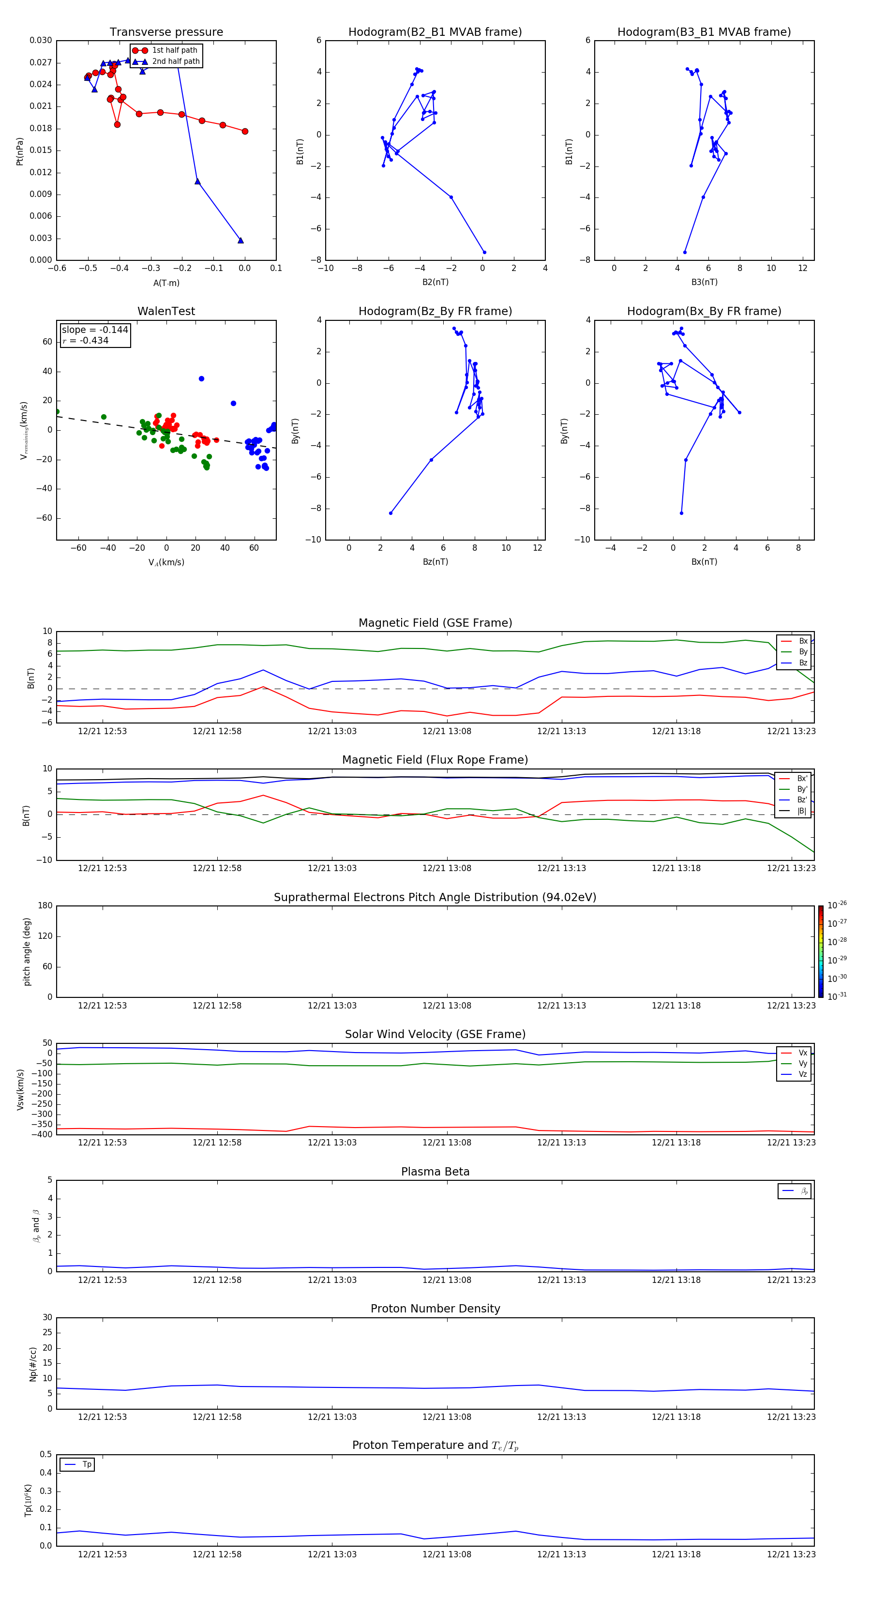Image resolution: width=871 pixels, height=1597 pixels.
Task: Click the lowest blue triangle in Transverse pressure
Action: point(240,241)
